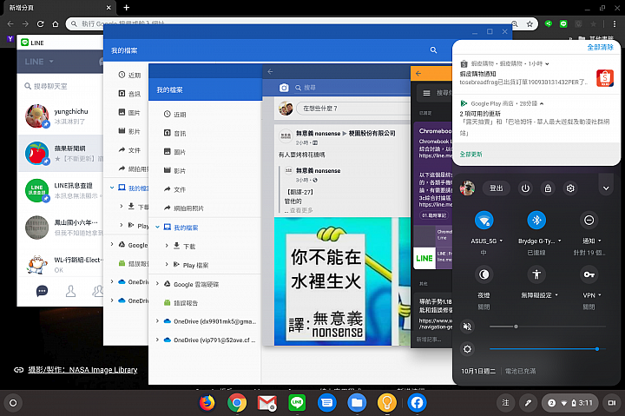Select 音訊 in the front Files sidebar
This screenshot has height=416, width=625.
(x=179, y=133)
